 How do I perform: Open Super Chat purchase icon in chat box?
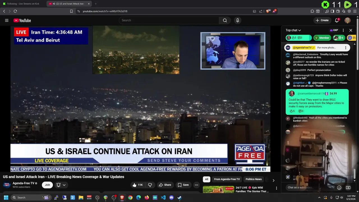[x=348, y=188]
